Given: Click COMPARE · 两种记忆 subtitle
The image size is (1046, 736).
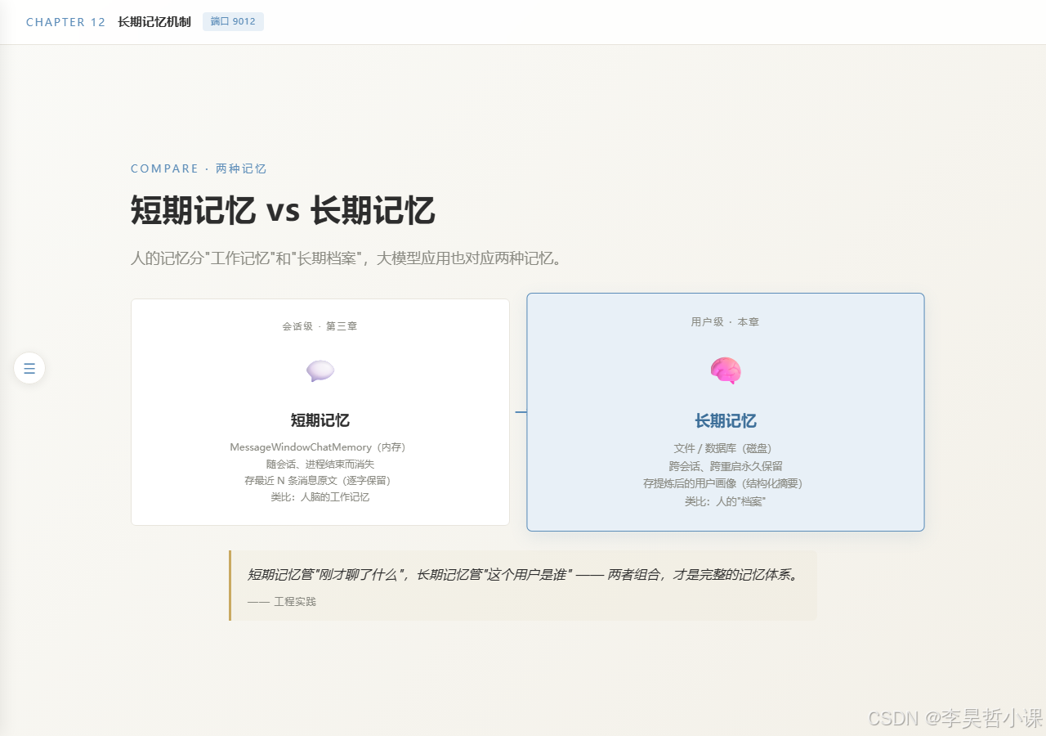Looking at the screenshot, I should pyautogui.click(x=199, y=168).
